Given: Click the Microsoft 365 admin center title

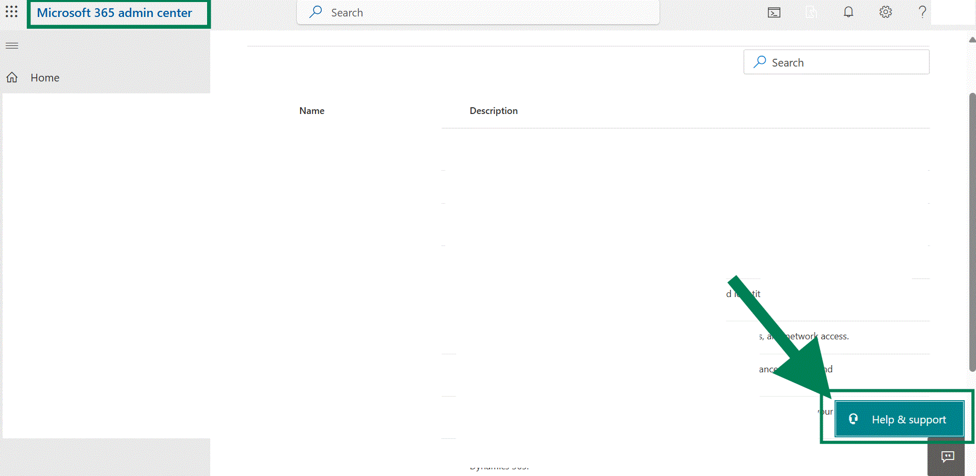Looking at the screenshot, I should (x=114, y=13).
